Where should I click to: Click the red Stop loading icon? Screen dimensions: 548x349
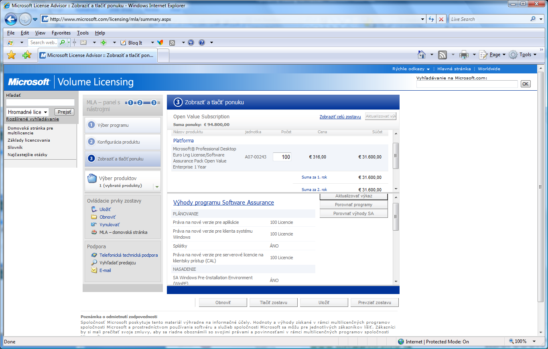pos(441,19)
